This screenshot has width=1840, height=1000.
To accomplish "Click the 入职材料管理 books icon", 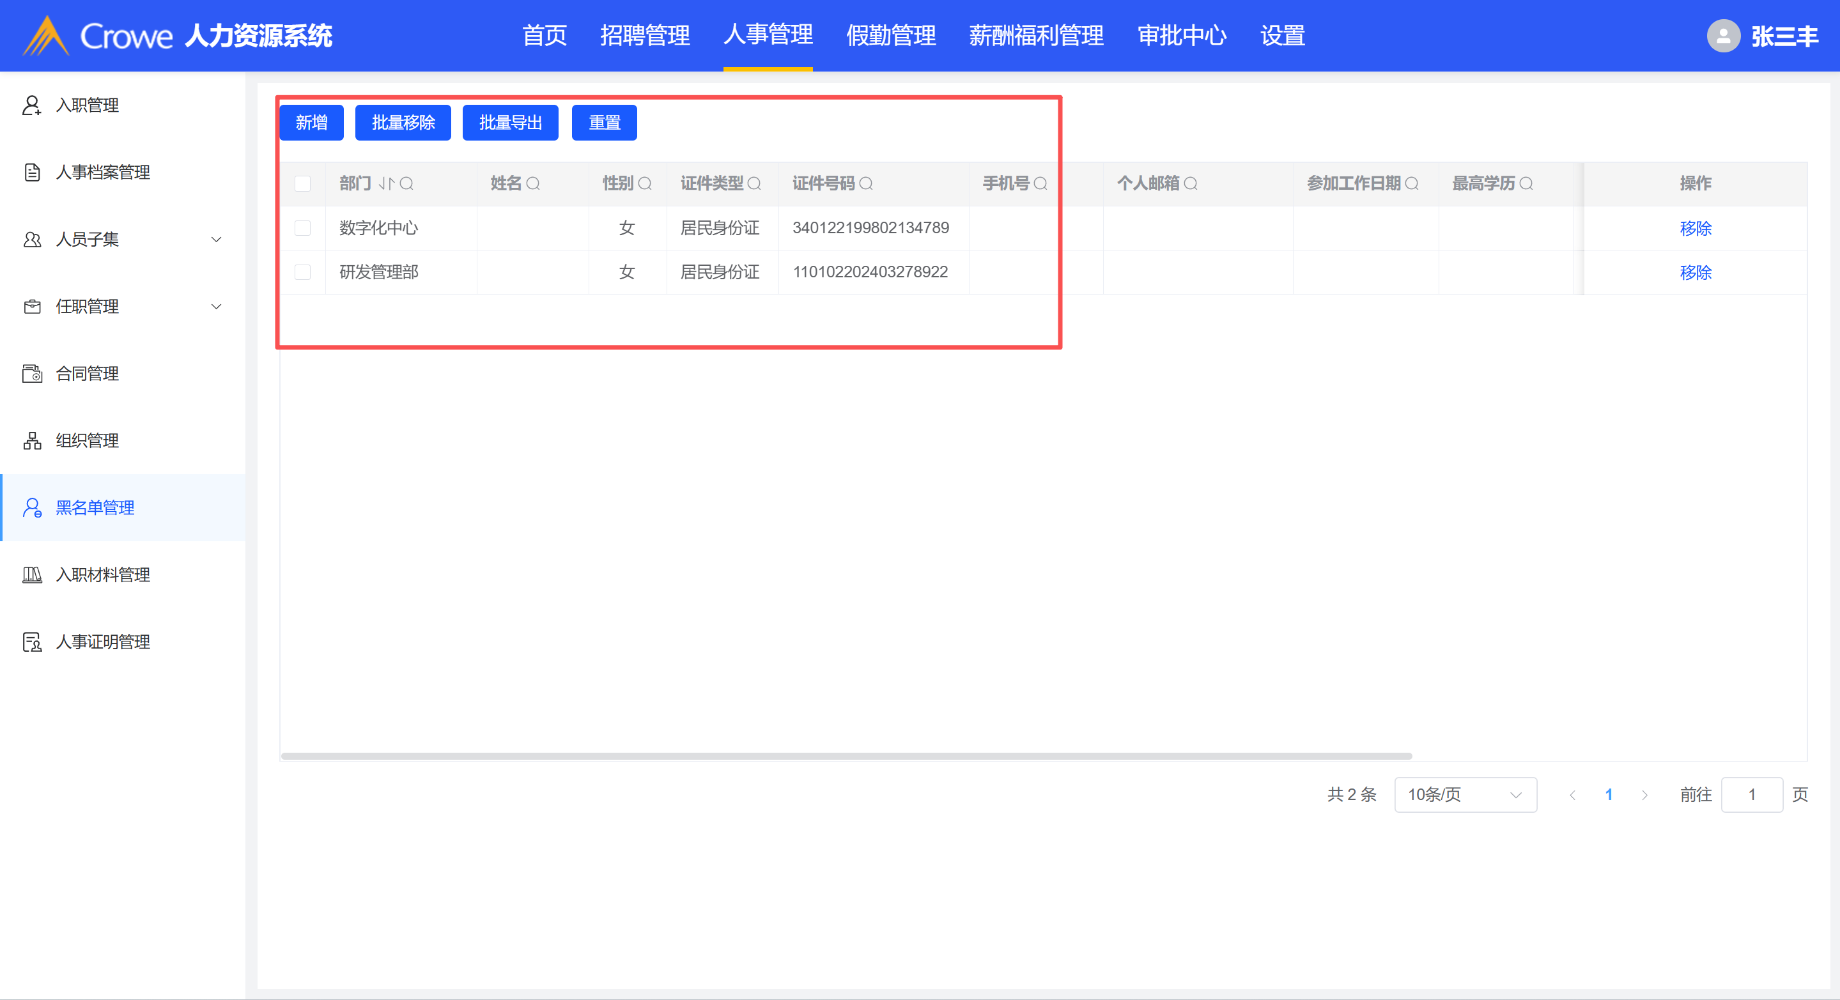I will 31,575.
